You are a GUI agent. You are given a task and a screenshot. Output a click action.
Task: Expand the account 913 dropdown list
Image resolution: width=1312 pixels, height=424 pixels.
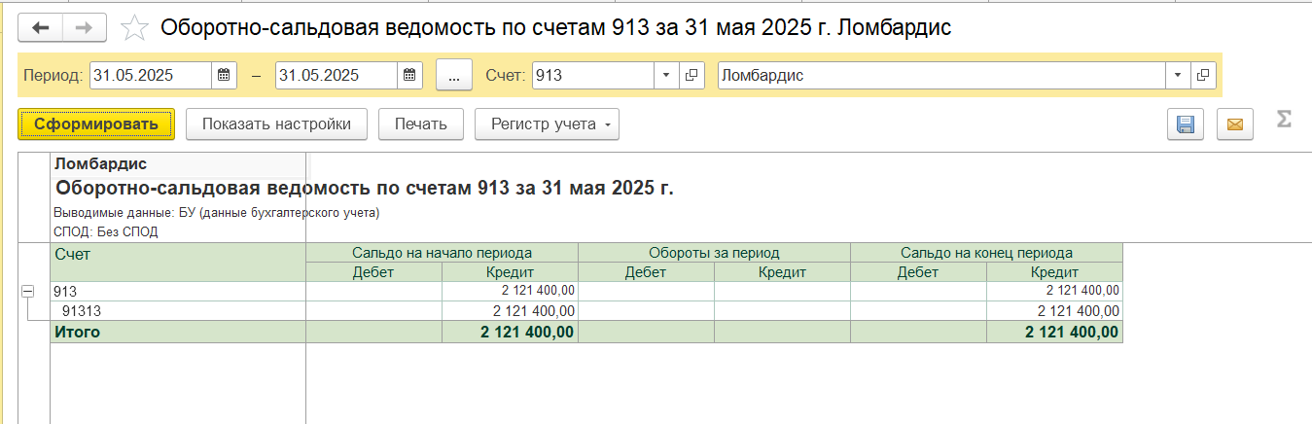coord(666,75)
